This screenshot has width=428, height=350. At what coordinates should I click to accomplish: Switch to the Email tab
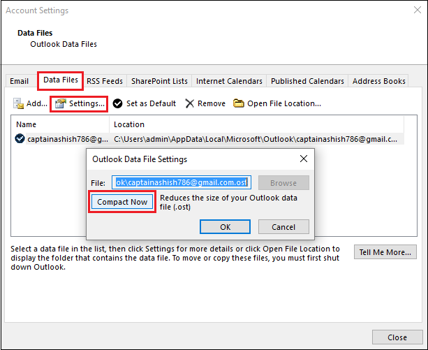(x=19, y=81)
